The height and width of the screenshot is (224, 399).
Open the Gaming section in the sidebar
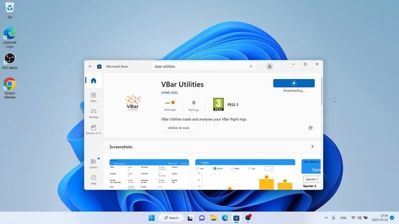(x=94, y=113)
